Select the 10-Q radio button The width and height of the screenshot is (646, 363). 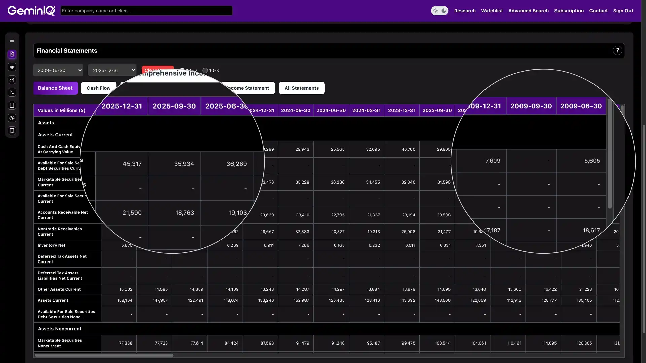pyautogui.click(x=182, y=70)
